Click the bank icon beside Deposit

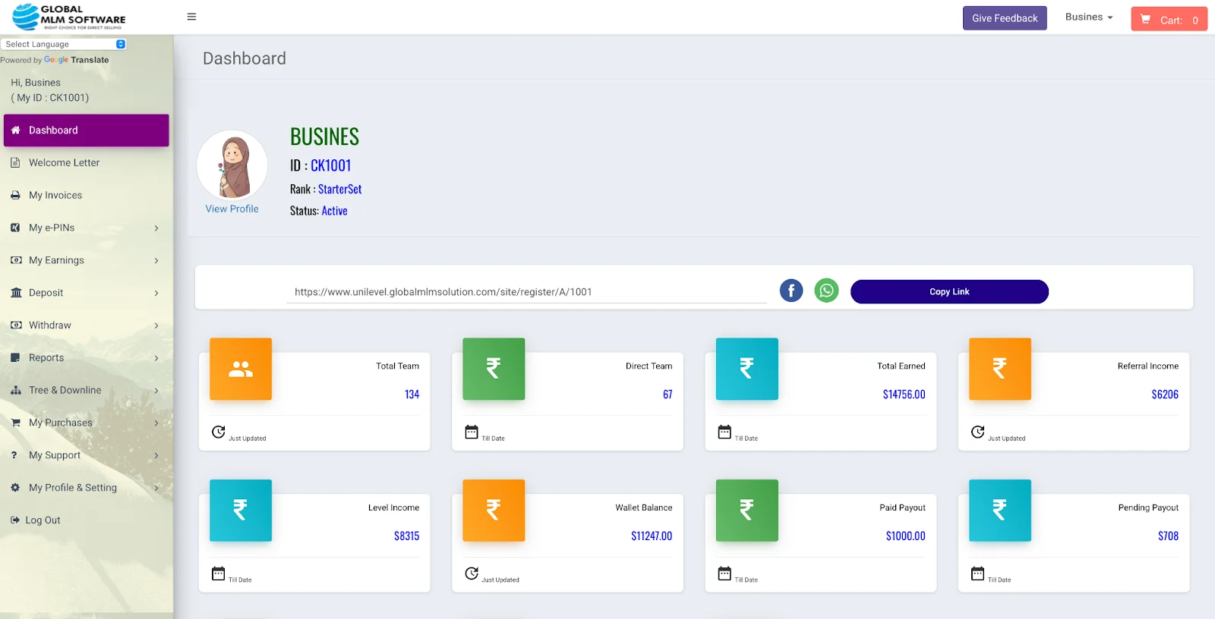point(16,293)
